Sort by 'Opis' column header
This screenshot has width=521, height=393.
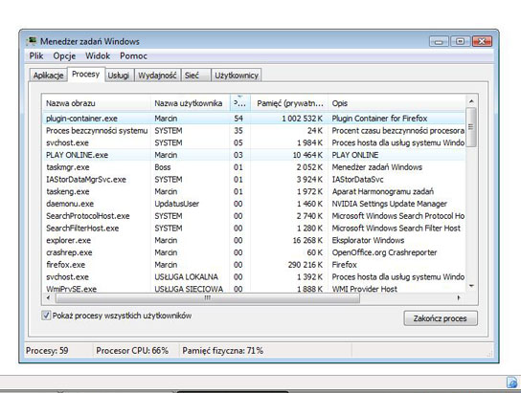[x=397, y=103]
